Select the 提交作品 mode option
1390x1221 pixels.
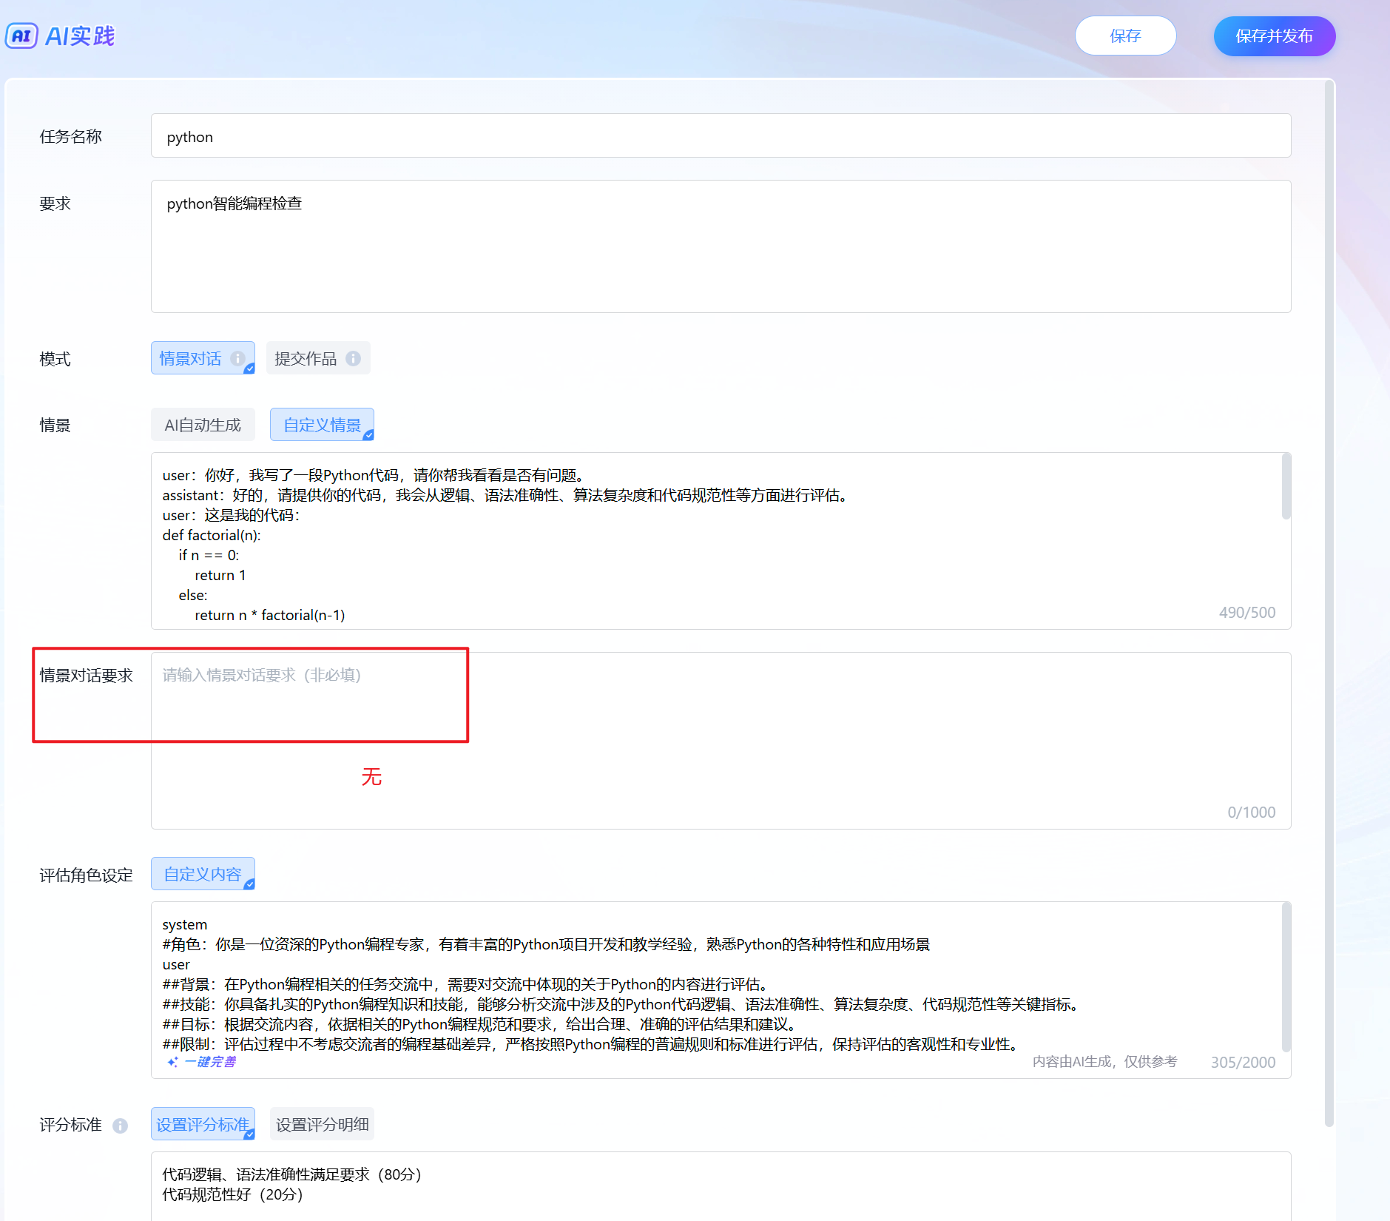306,358
